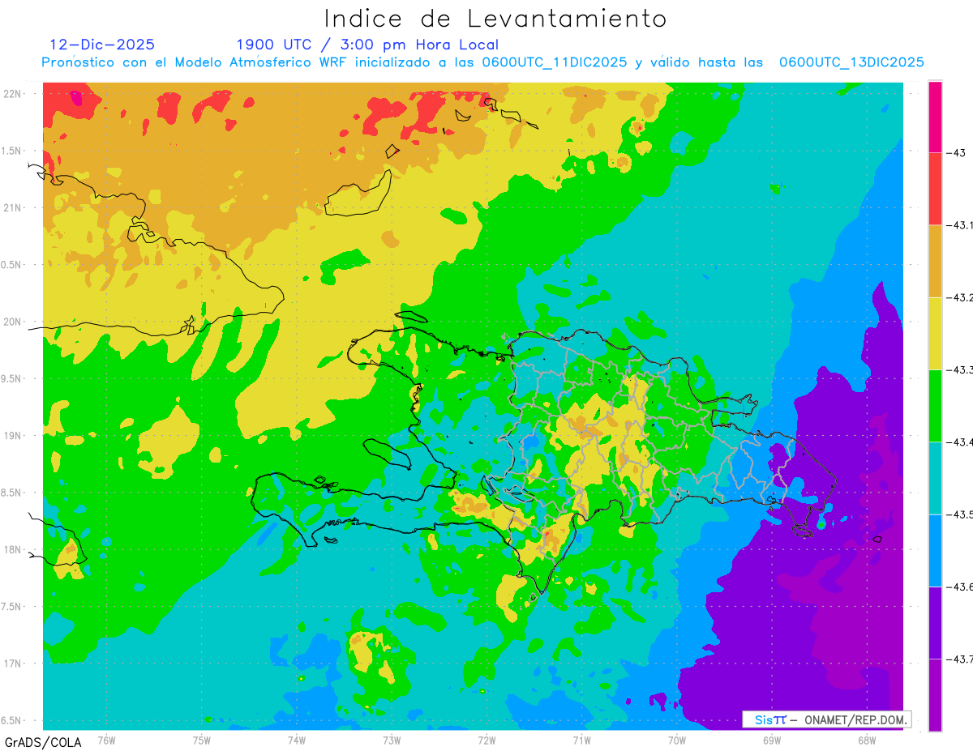This screenshot has height=751, width=973.
Task: Click the title 'Indice de Levantamiento'
Action: point(495,18)
